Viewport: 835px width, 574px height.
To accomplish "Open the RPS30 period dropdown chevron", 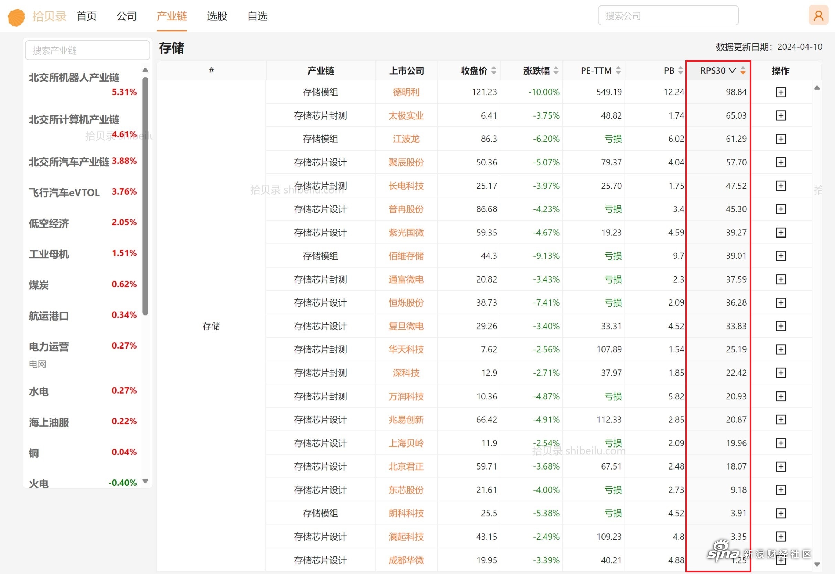I will click(732, 70).
